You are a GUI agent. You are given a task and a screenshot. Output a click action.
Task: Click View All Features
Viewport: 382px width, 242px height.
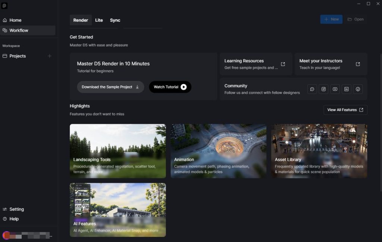pyautogui.click(x=345, y=110)
